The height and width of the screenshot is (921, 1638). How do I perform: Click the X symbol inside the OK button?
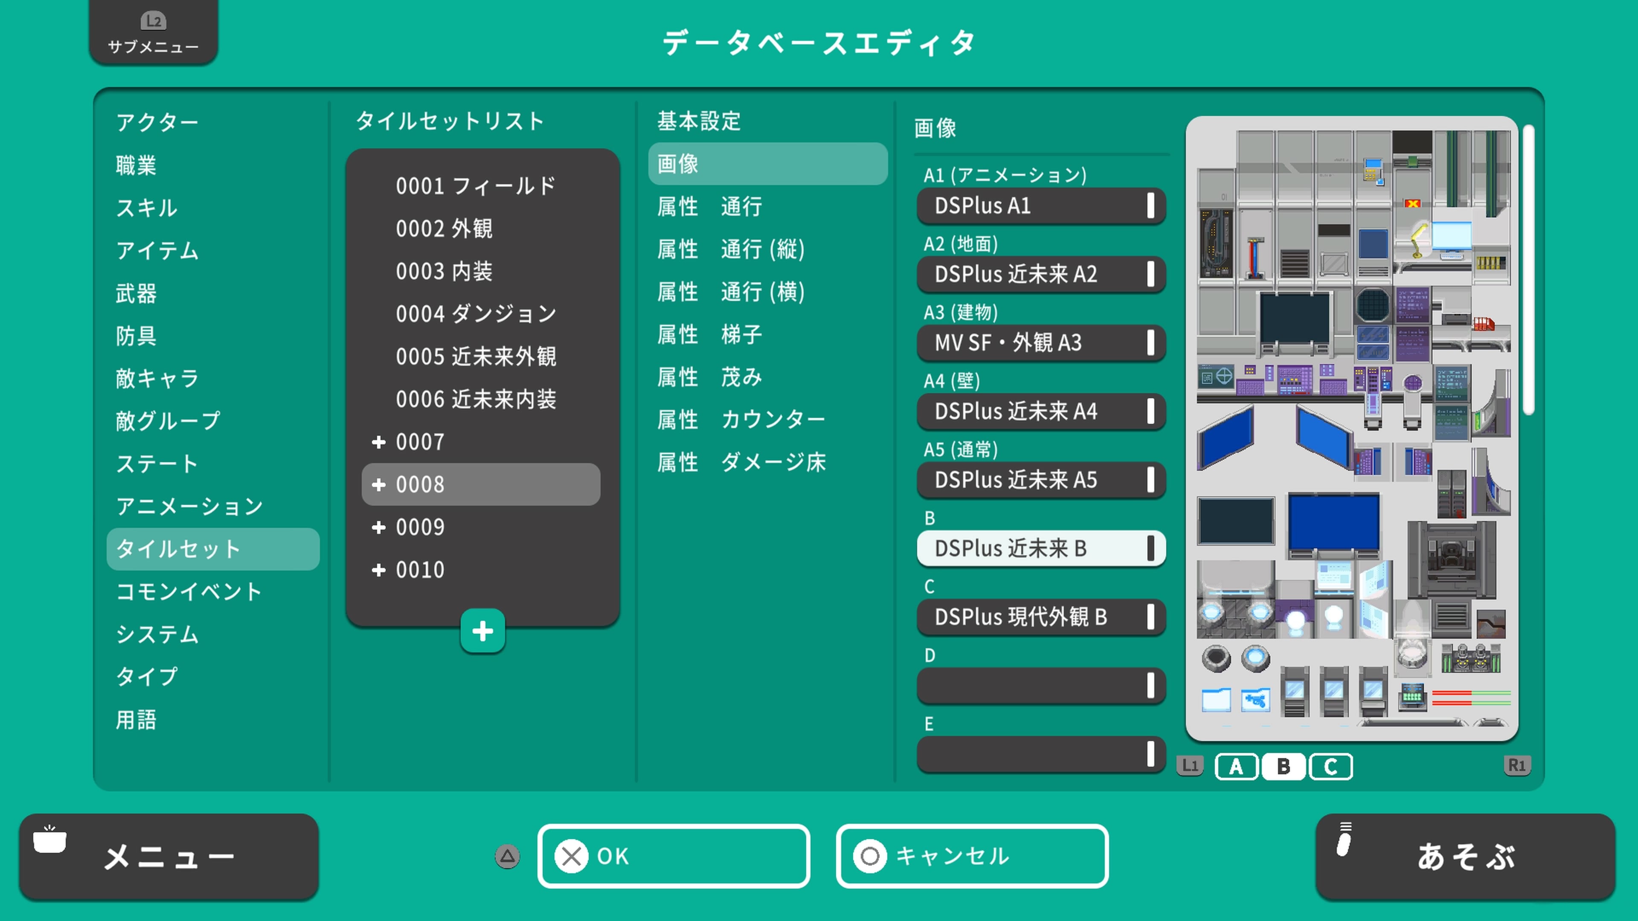point(572,856)
